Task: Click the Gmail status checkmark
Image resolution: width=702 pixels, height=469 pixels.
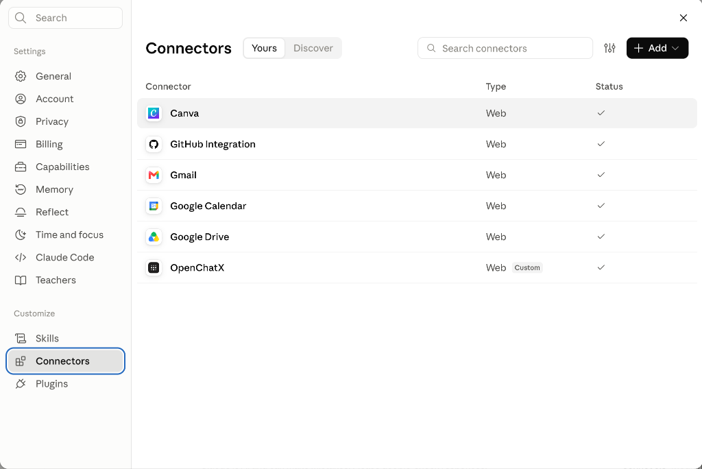Action: tap(601, 175)
